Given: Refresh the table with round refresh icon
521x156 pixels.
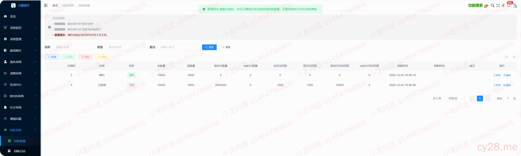Looking at the screenshot, I should pos(514,57).
